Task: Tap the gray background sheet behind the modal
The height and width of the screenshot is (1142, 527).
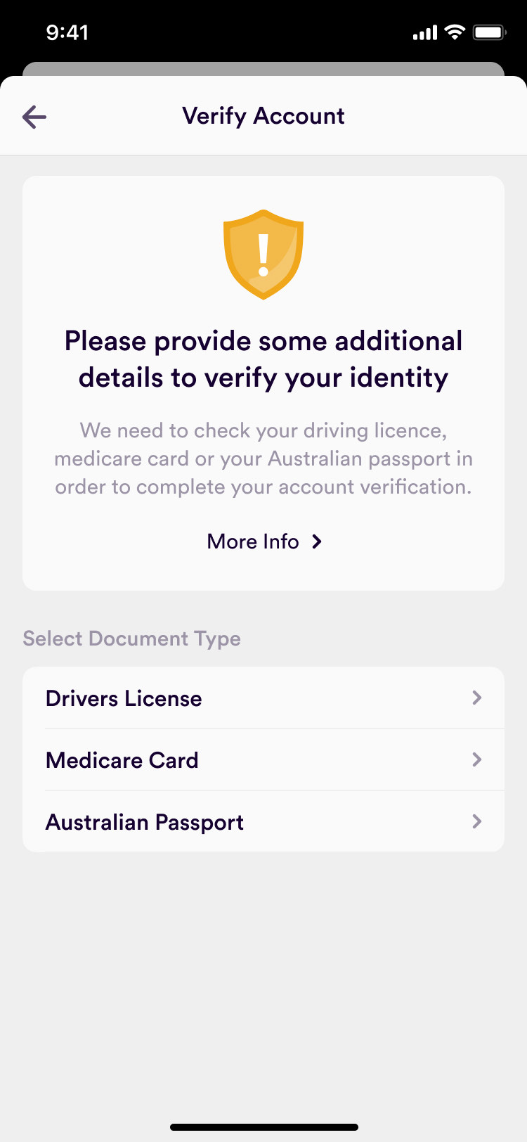Action: click(x=263, y=68)
